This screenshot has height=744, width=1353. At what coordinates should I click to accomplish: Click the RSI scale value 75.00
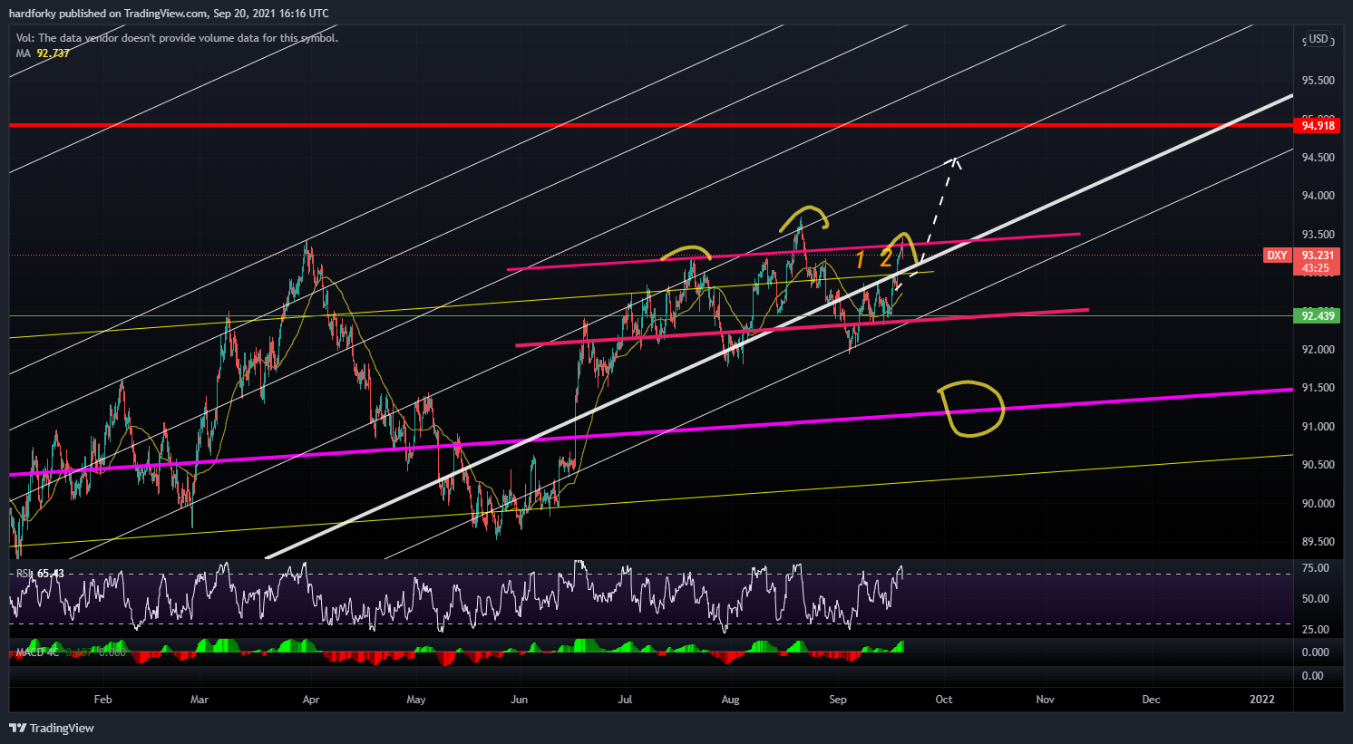(x=1316, y=568)
